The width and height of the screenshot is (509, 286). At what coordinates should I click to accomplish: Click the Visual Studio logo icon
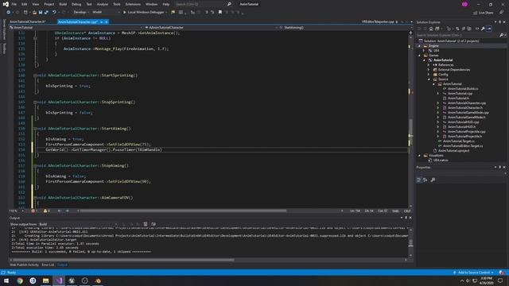6,4
